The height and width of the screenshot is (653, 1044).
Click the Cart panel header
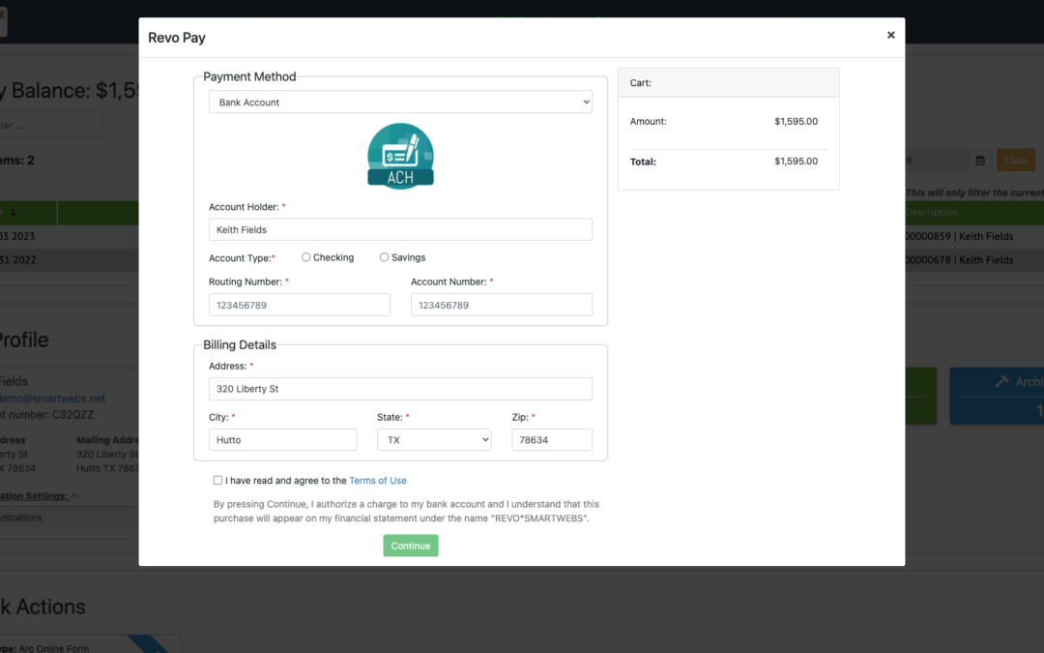pyautogui.click(x=728, y=83)
